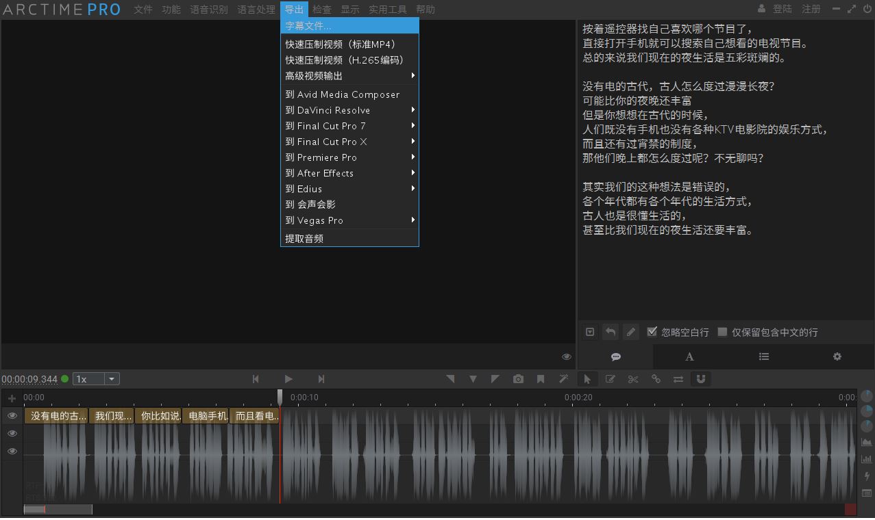The image size is (875, 520).
Task: Toggle visibility of the third timeline track
Action: [x=12, y=451]
